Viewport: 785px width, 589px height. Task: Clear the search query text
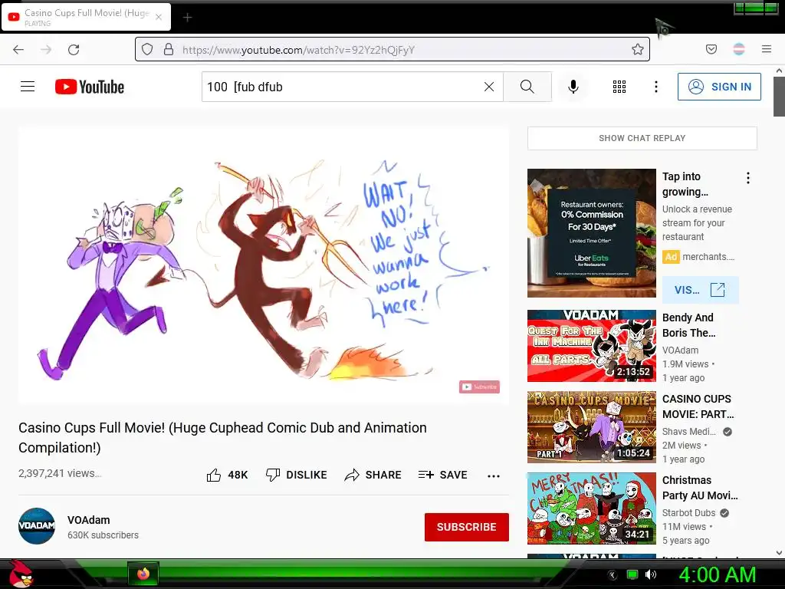pyautogui.click(x=489, y=87)
